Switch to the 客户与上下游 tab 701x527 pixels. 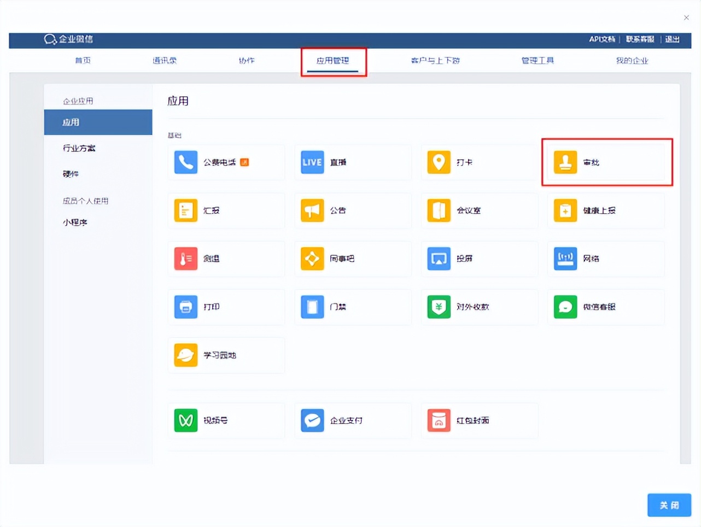click(x=435, y=61)
